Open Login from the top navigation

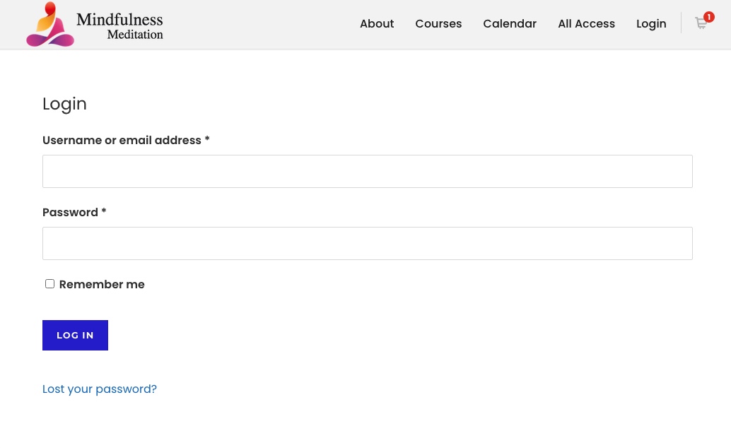(651, 24)
